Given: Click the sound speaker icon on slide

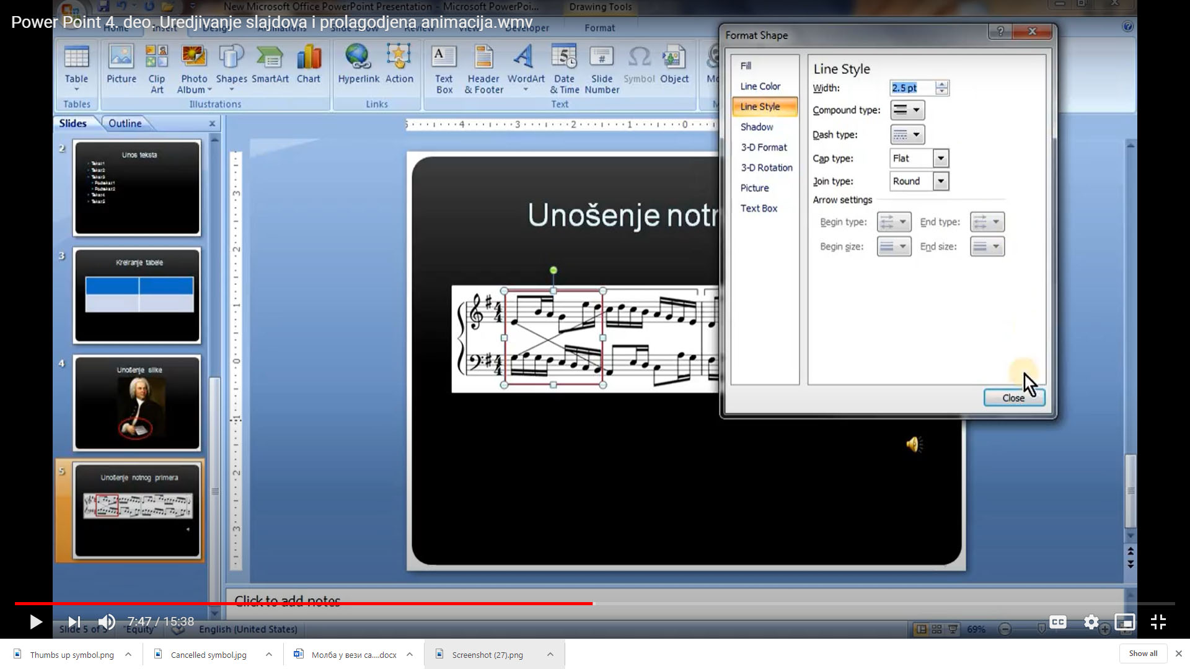Looking at the screenshot, I should click(914, 444).
